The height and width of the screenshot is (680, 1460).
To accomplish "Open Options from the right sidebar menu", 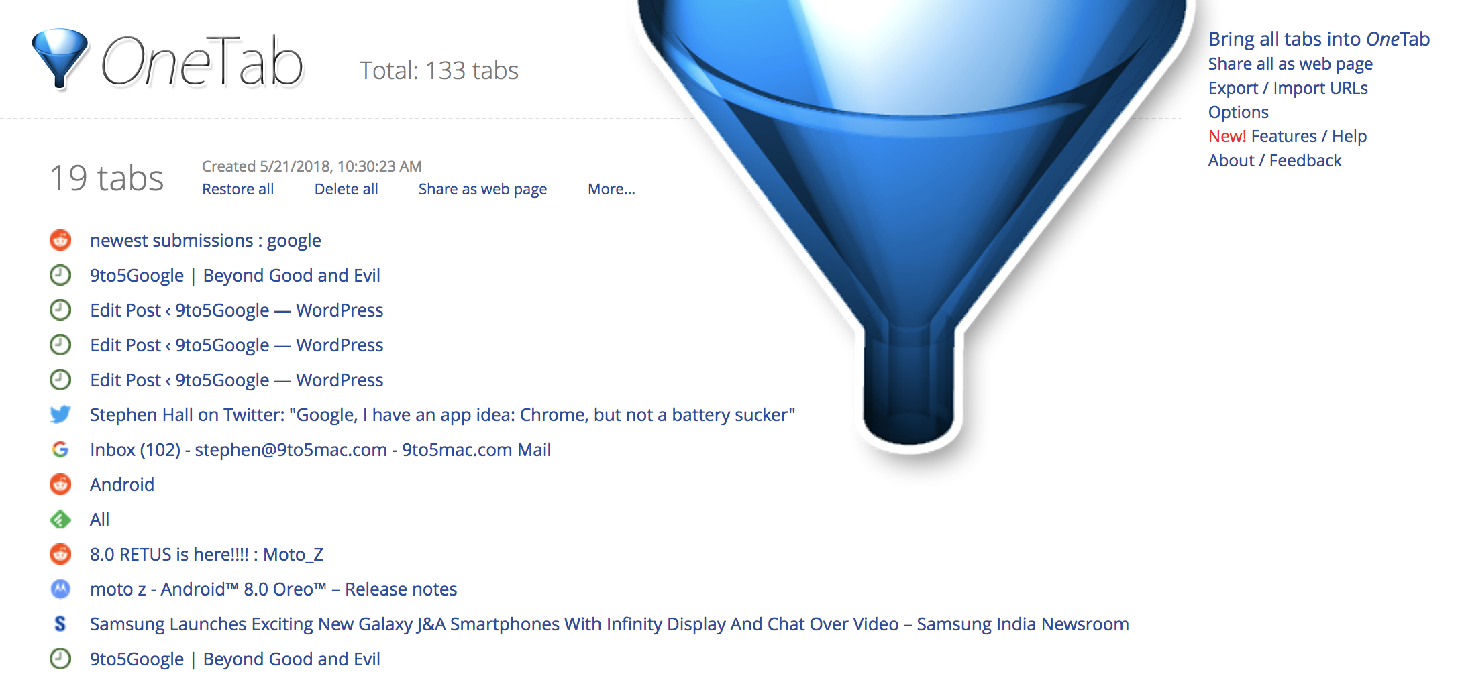I will point(1238,112).
